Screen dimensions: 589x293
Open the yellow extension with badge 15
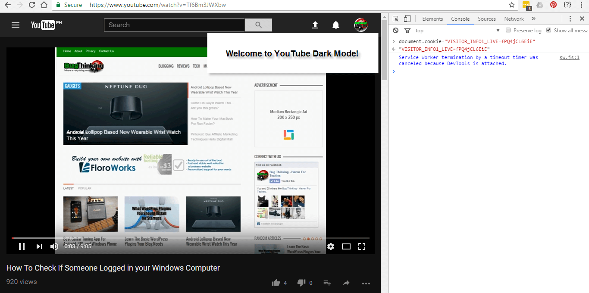point(527,6)
